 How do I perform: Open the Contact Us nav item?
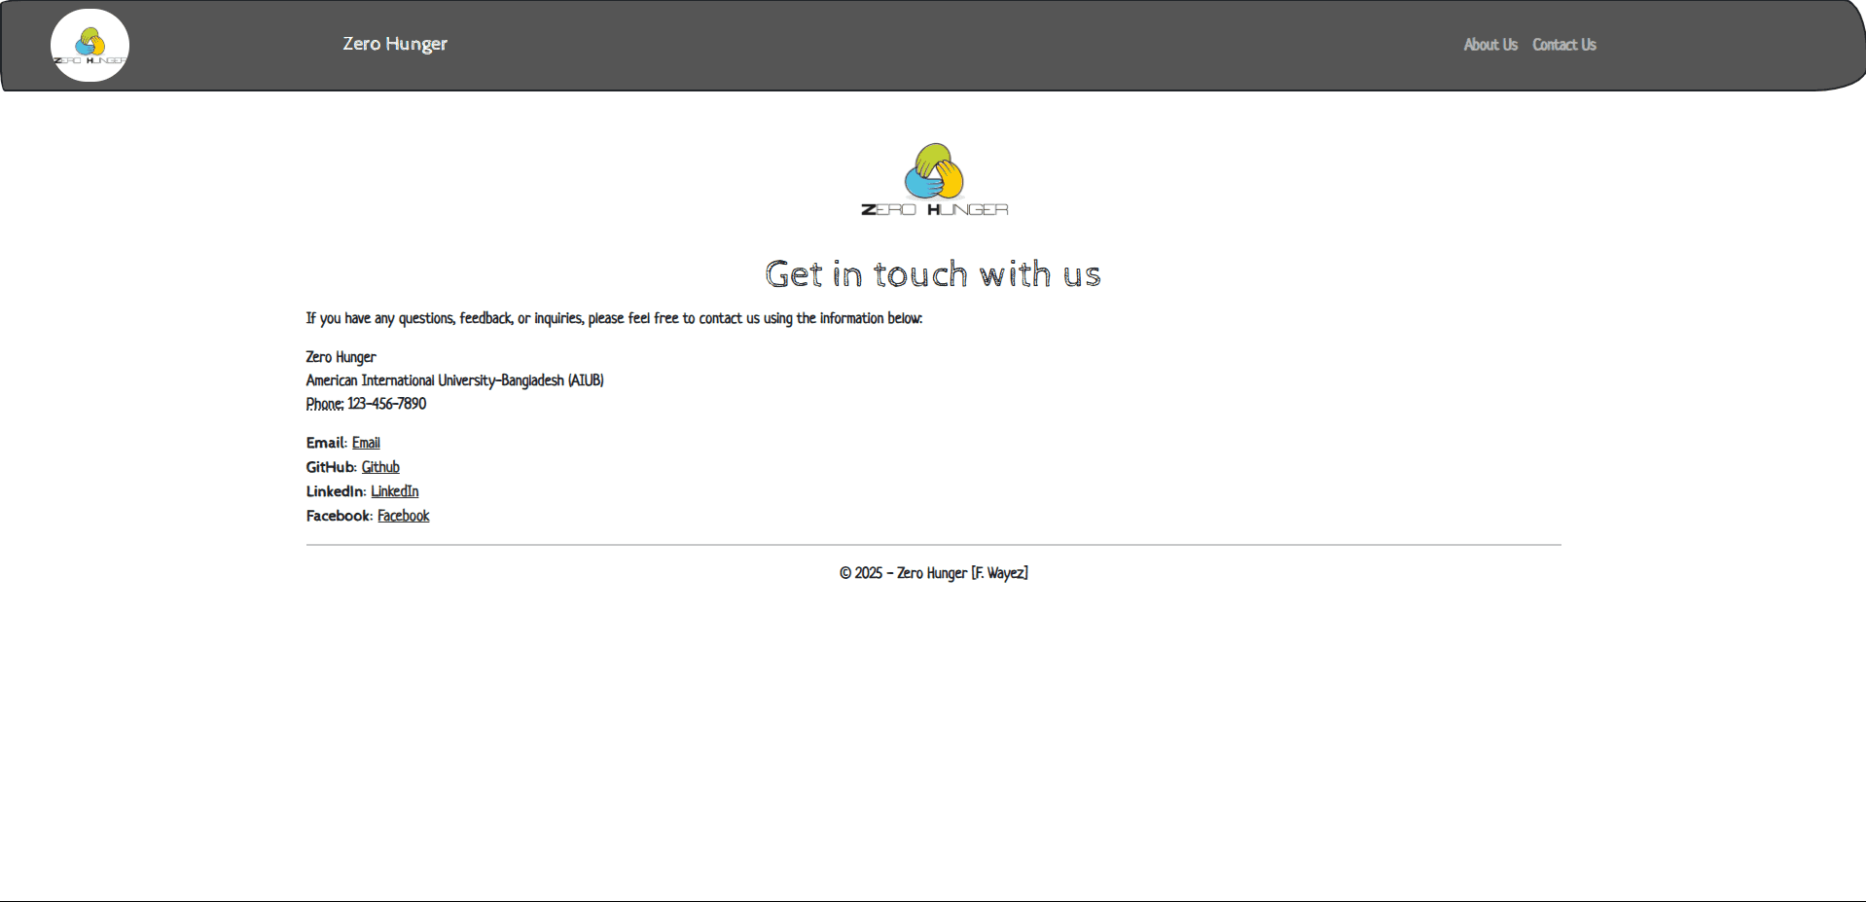click(x=1563, y=45)
